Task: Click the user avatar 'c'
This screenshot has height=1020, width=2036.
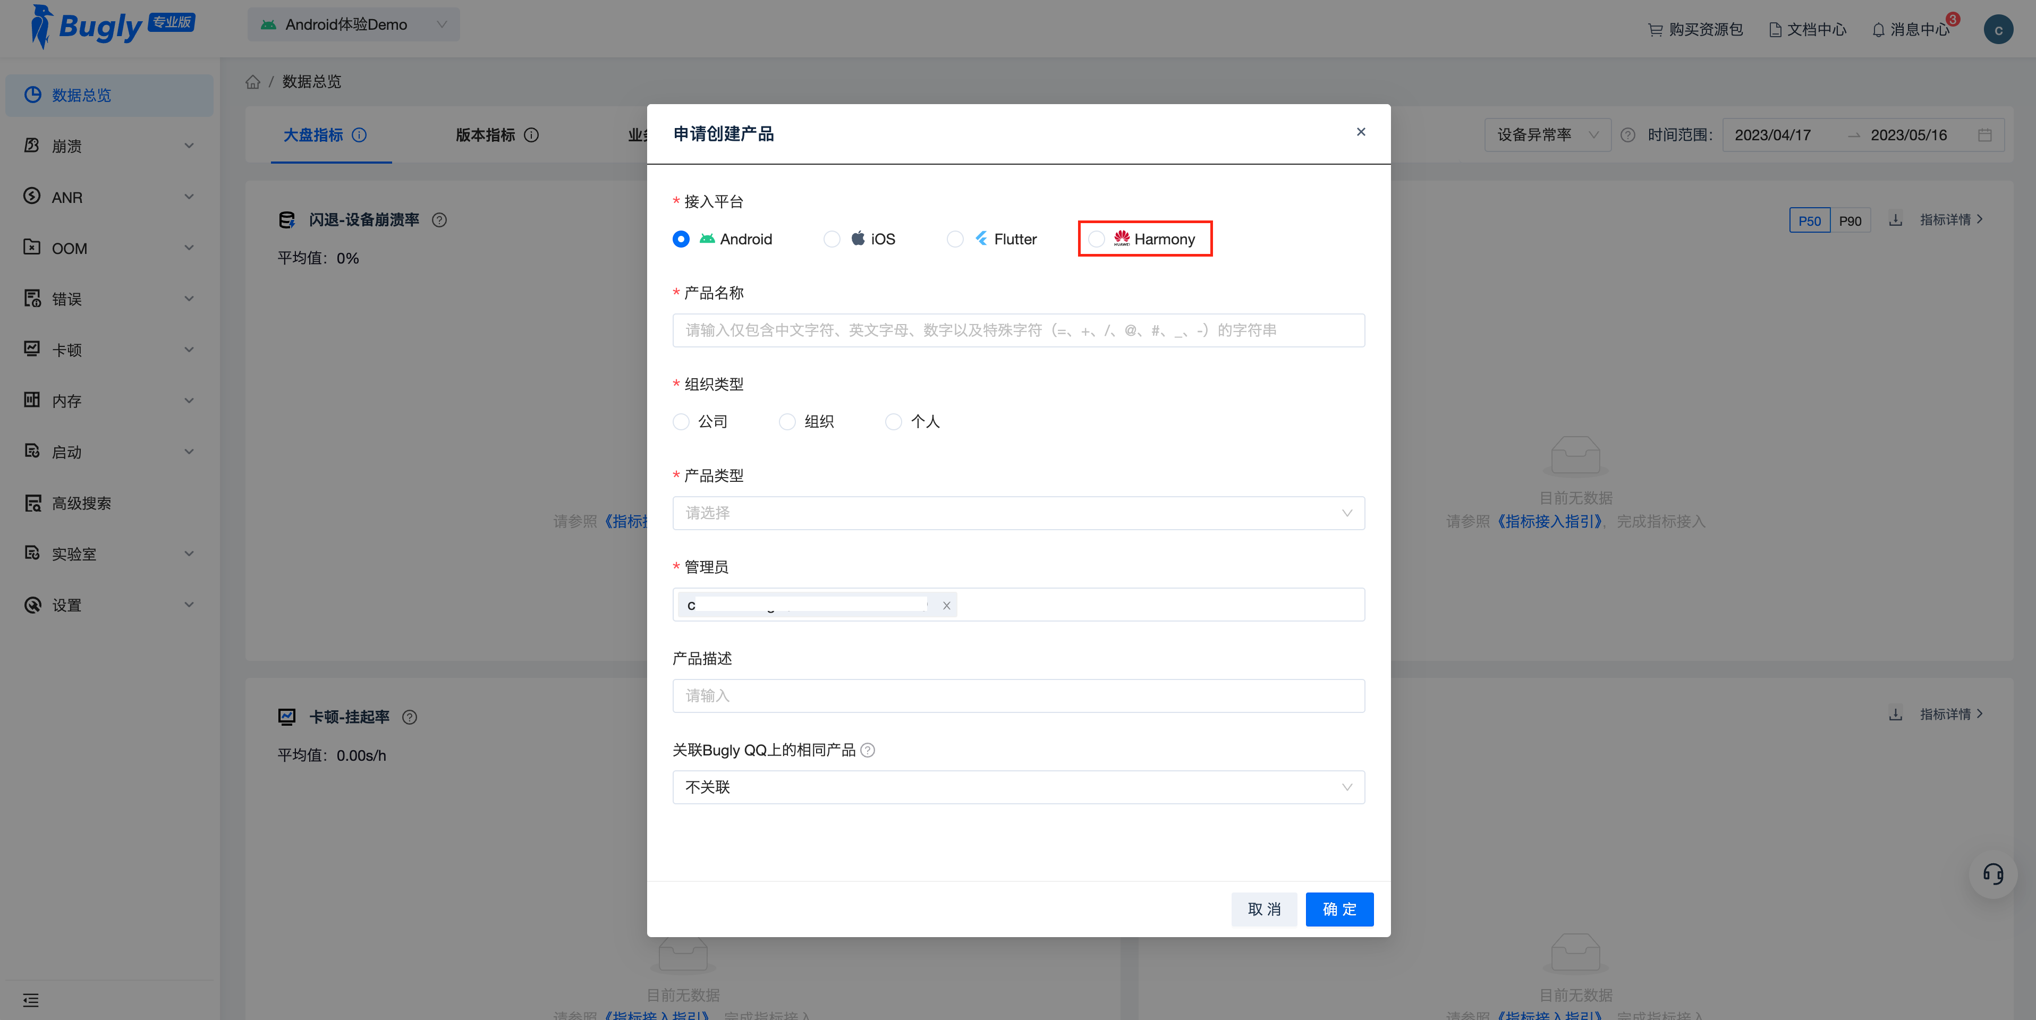Action: click(x=1998, y=29)
